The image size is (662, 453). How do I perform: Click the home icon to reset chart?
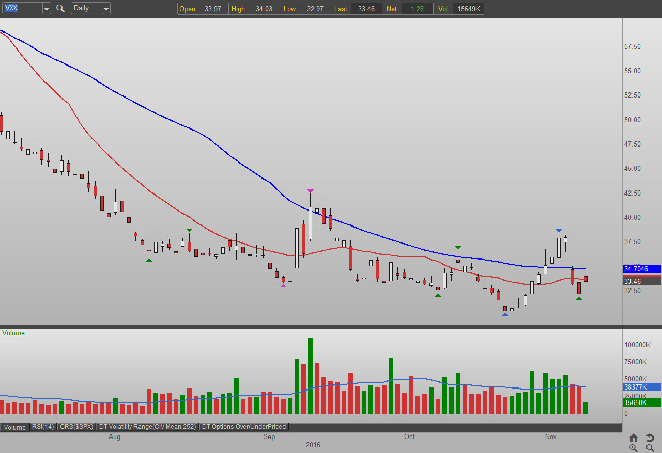tap(634, 438)
